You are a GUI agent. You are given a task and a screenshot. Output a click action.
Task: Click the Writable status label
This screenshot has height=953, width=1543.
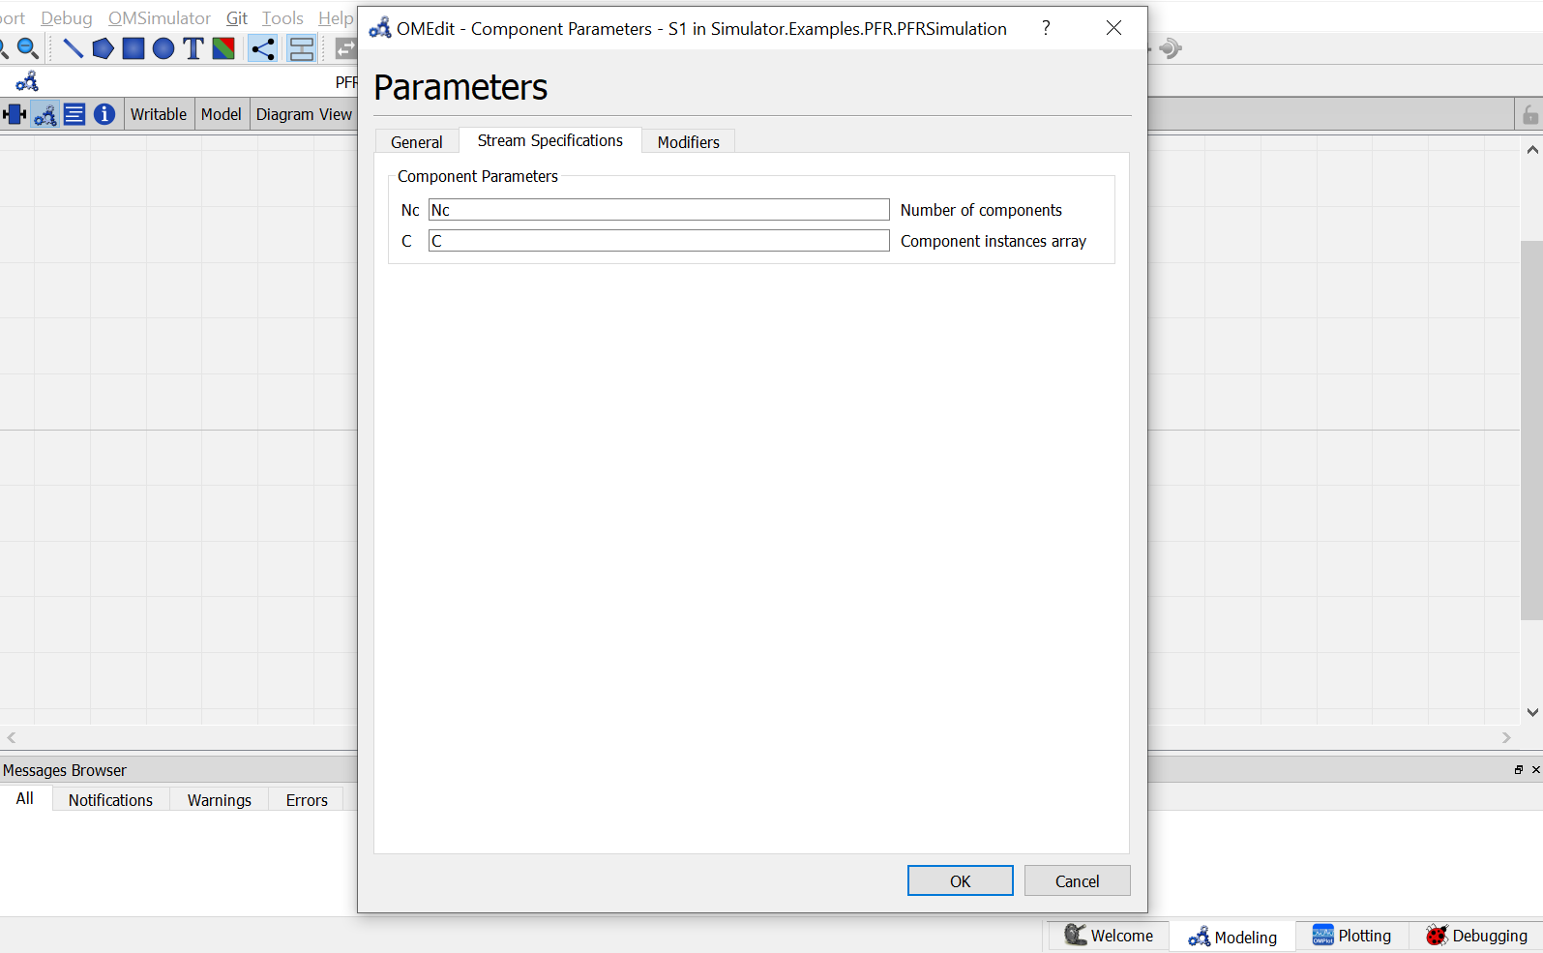click(159, 114)
